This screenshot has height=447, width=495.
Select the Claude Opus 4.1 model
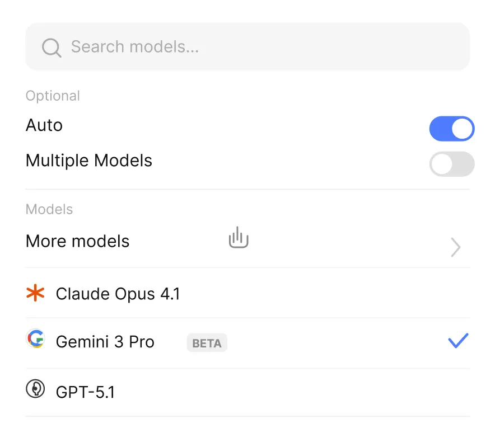click(x=247, y=293)
